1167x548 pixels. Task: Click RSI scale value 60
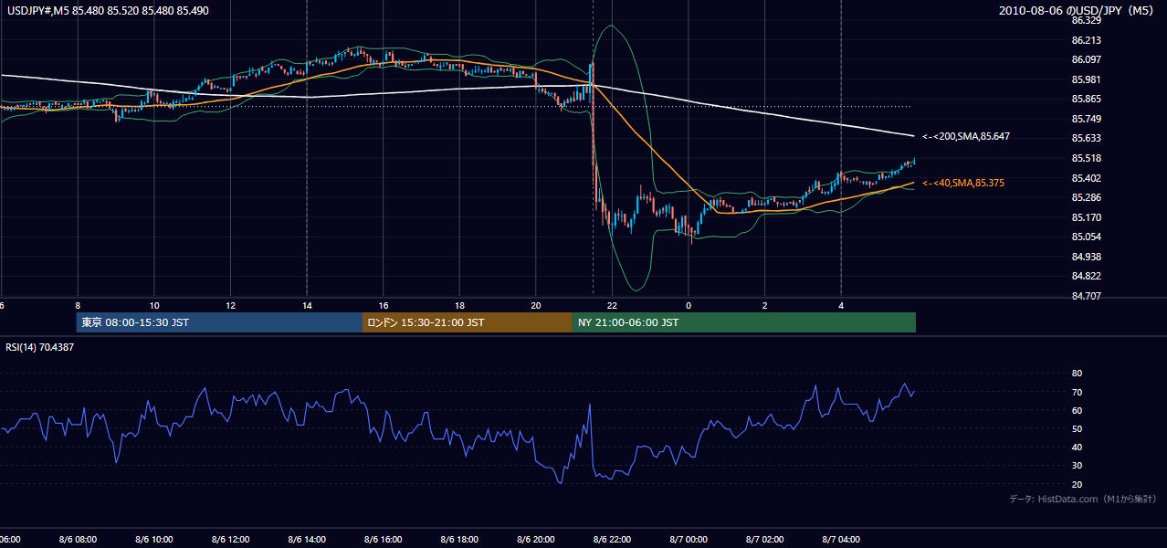(x=1077, y=411)
